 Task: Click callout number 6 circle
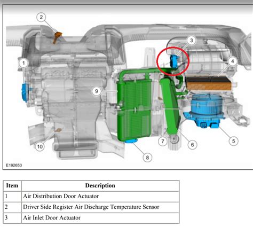click(x=192, y=145)
